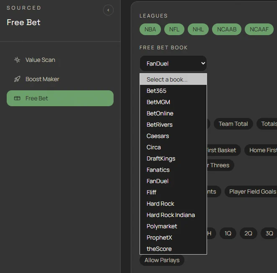
Task: Select theScore from the book list
Action: (173, 249)
